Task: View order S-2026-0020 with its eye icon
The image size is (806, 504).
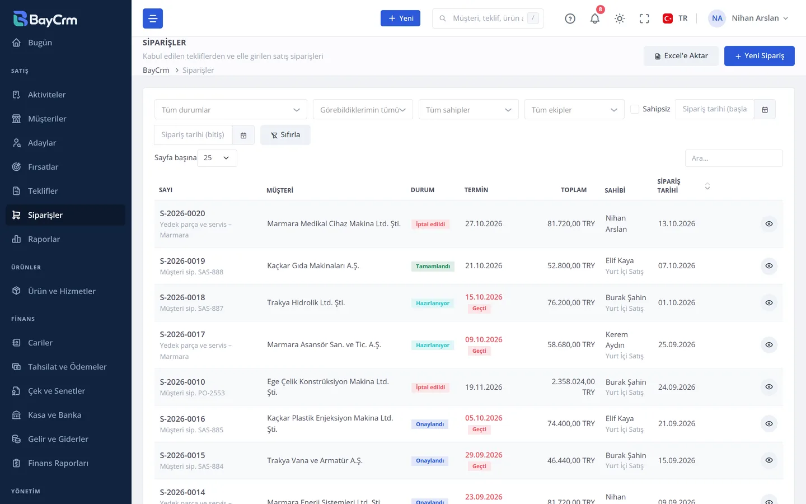Action: [769, 224]
